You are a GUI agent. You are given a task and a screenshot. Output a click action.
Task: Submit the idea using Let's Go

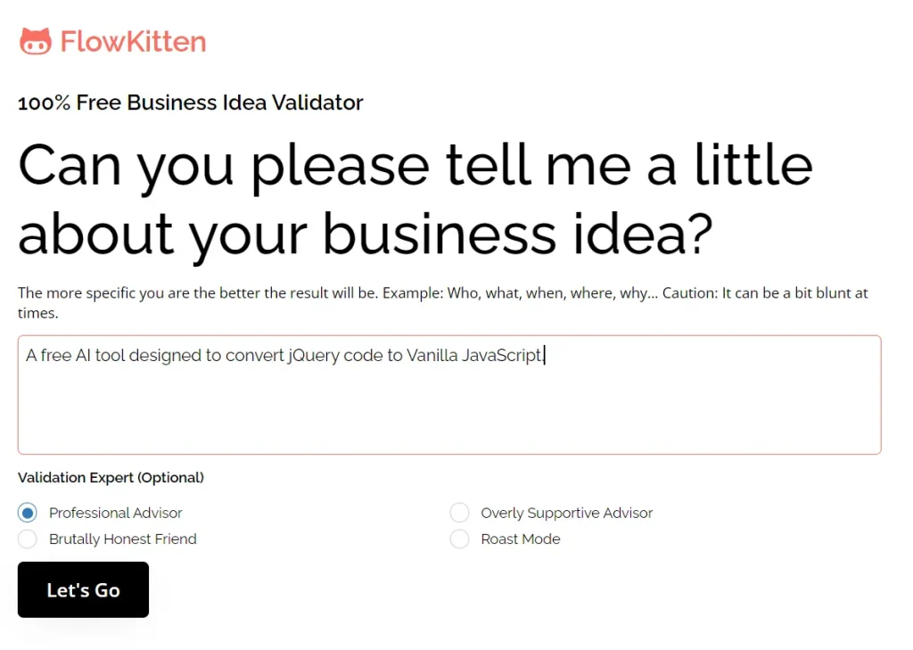[x=83, y=589]
